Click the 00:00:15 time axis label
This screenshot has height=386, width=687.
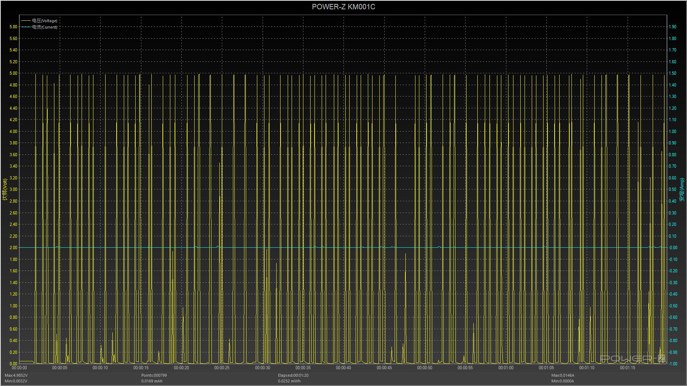pyautogui.click(x=141, y=368)
